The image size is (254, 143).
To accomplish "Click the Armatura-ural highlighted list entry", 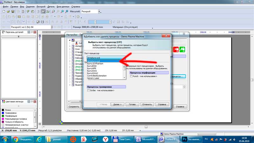I will (x=105, y=61).
